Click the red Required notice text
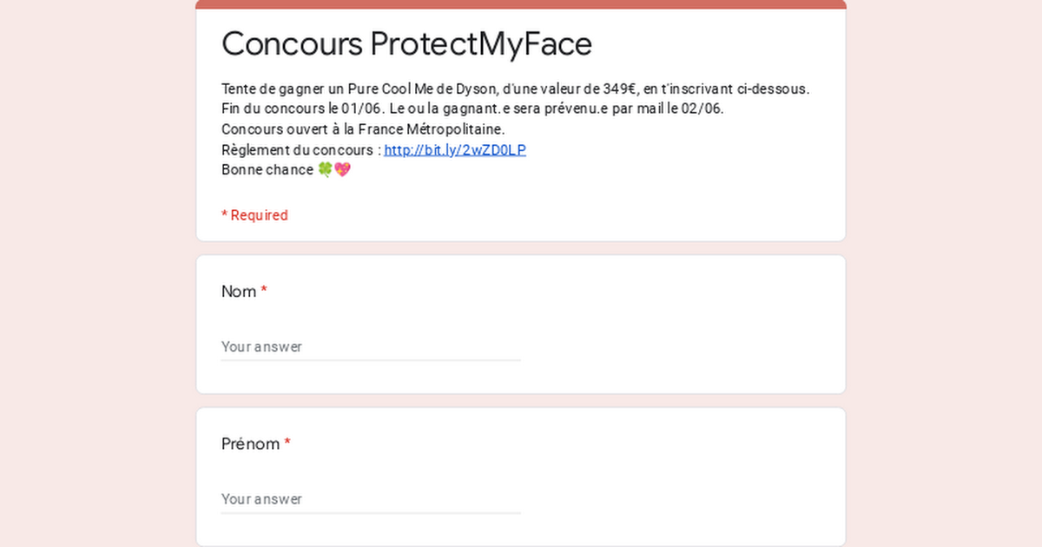Screen dimensions: 1042x547 [254, 215]
